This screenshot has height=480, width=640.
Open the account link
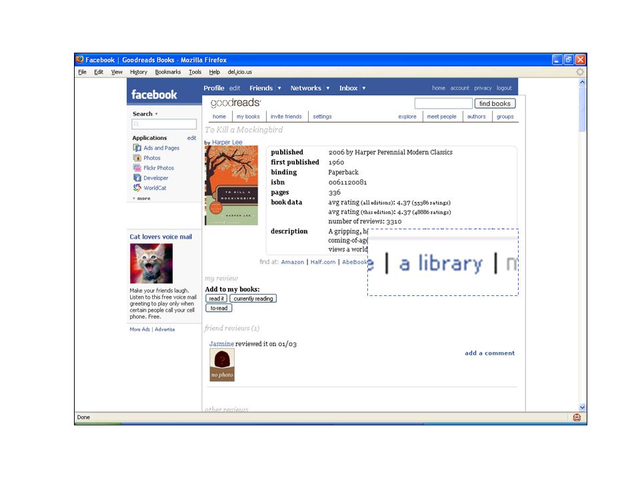[459, 88]
